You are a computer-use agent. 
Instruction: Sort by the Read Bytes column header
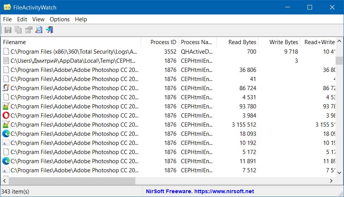tap(237, 42)
